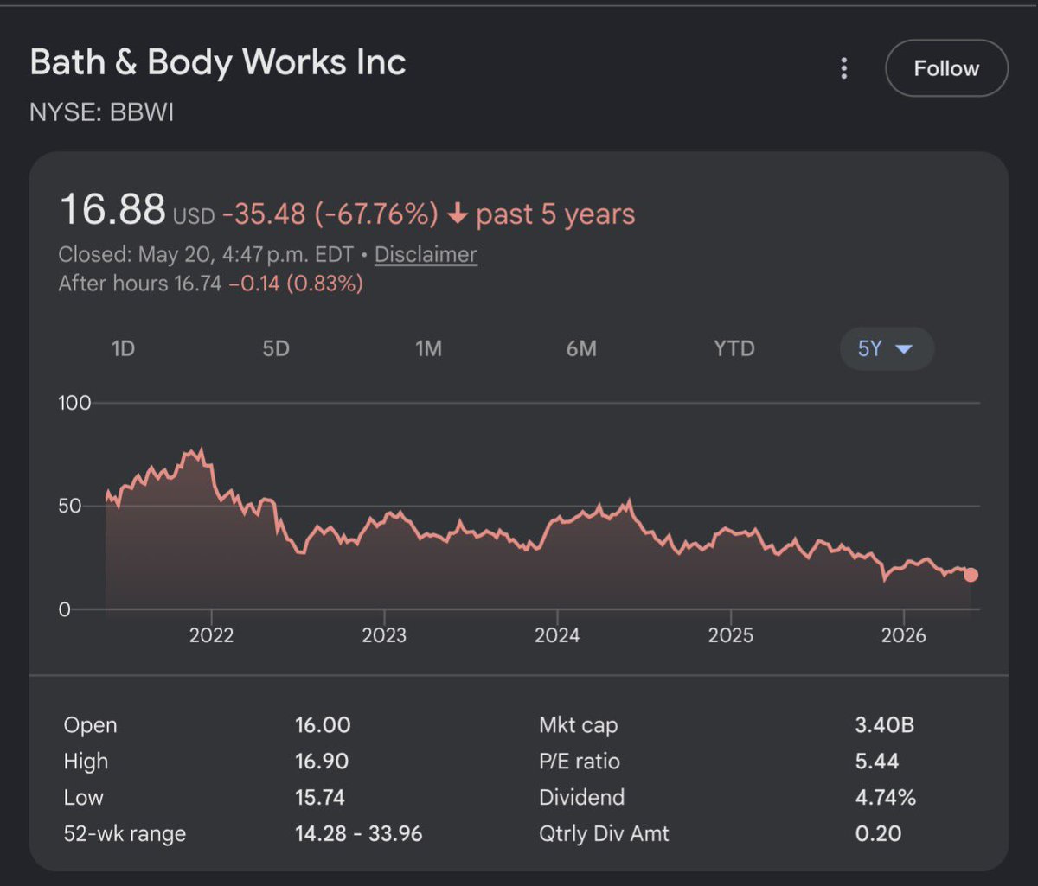
Task: Select the Open value 16.00
Action: tap(323, 725)
